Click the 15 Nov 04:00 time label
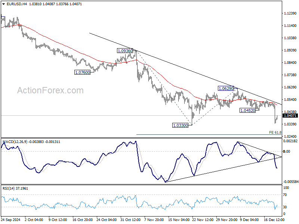 tap(179, 220)
